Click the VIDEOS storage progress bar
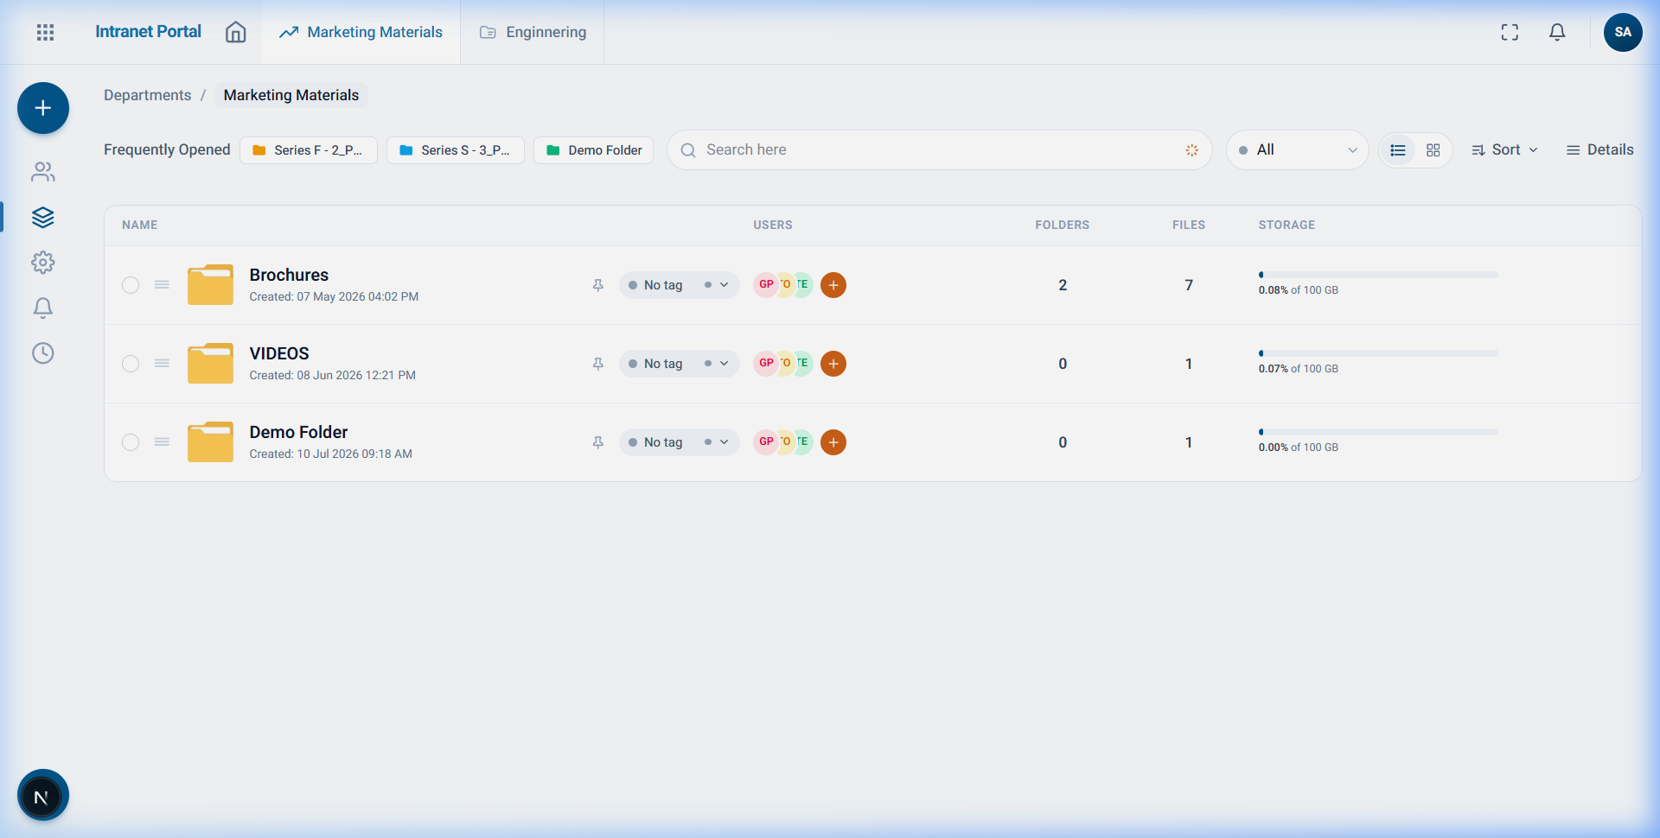This screenshot has height=838, width=1660. [x=1378, y=353]
